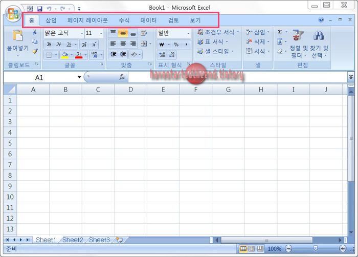Copy the selection with the copy icon
The image size is (358, 257).
(35, 41)
